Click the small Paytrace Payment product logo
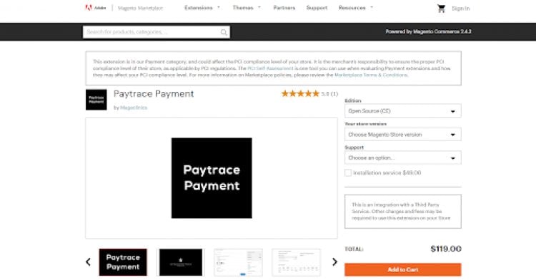 96,100
